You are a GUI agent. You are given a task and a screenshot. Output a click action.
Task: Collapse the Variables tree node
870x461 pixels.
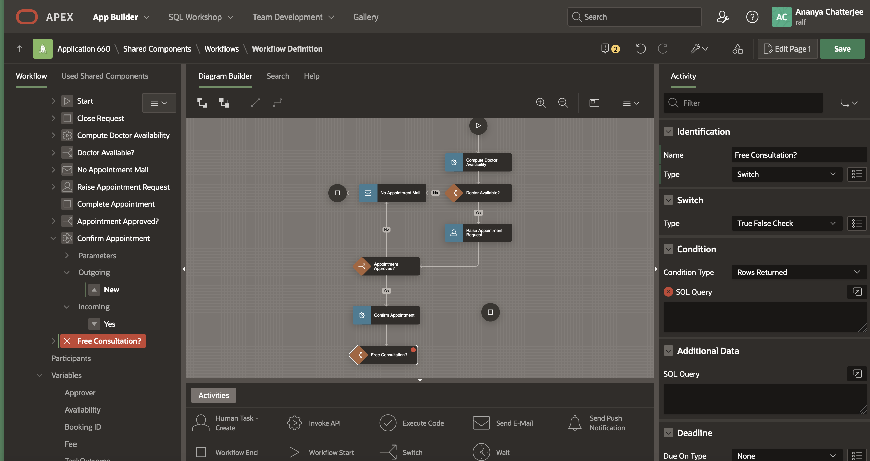click(39, 375)
